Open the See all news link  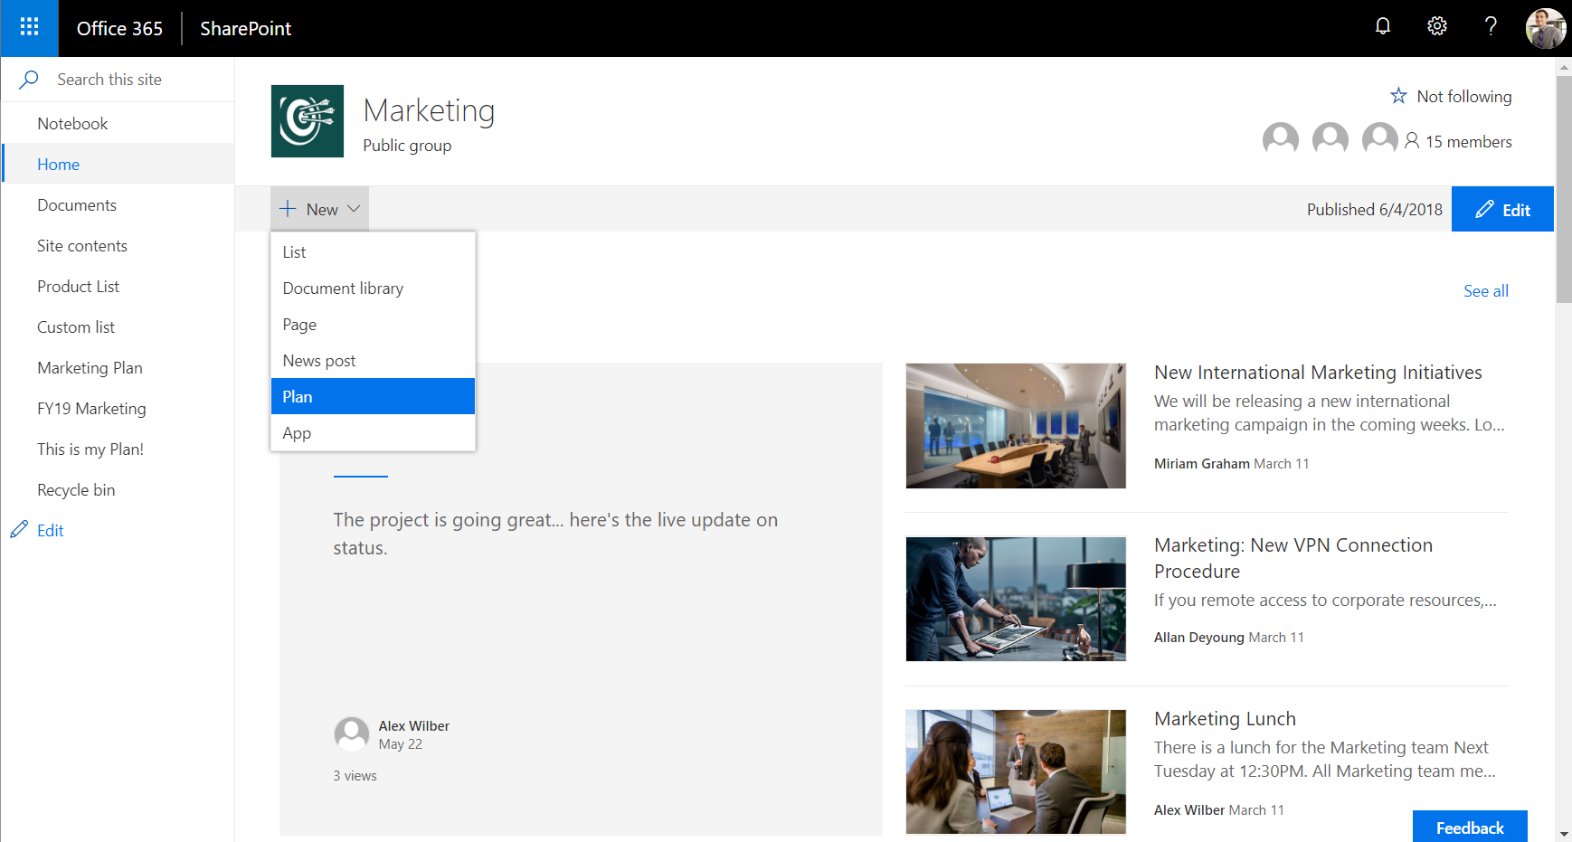[1485, 290]
